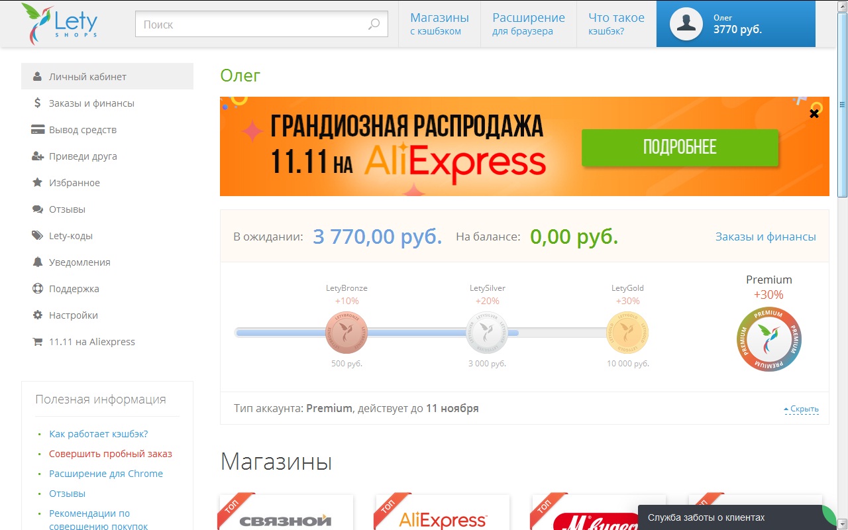This screenshot has height=530, width=848.
Task: Open Избранное in sidebar
Action: (x=107, y=182)
